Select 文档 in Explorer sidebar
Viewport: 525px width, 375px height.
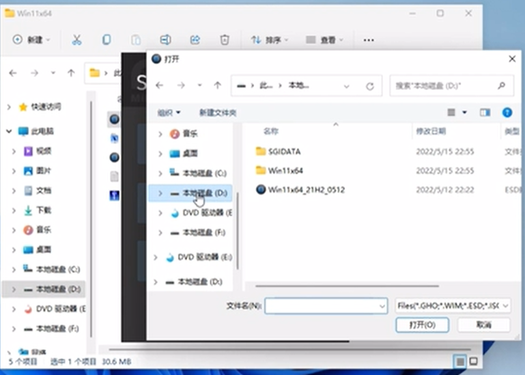(x=44, y=191)
